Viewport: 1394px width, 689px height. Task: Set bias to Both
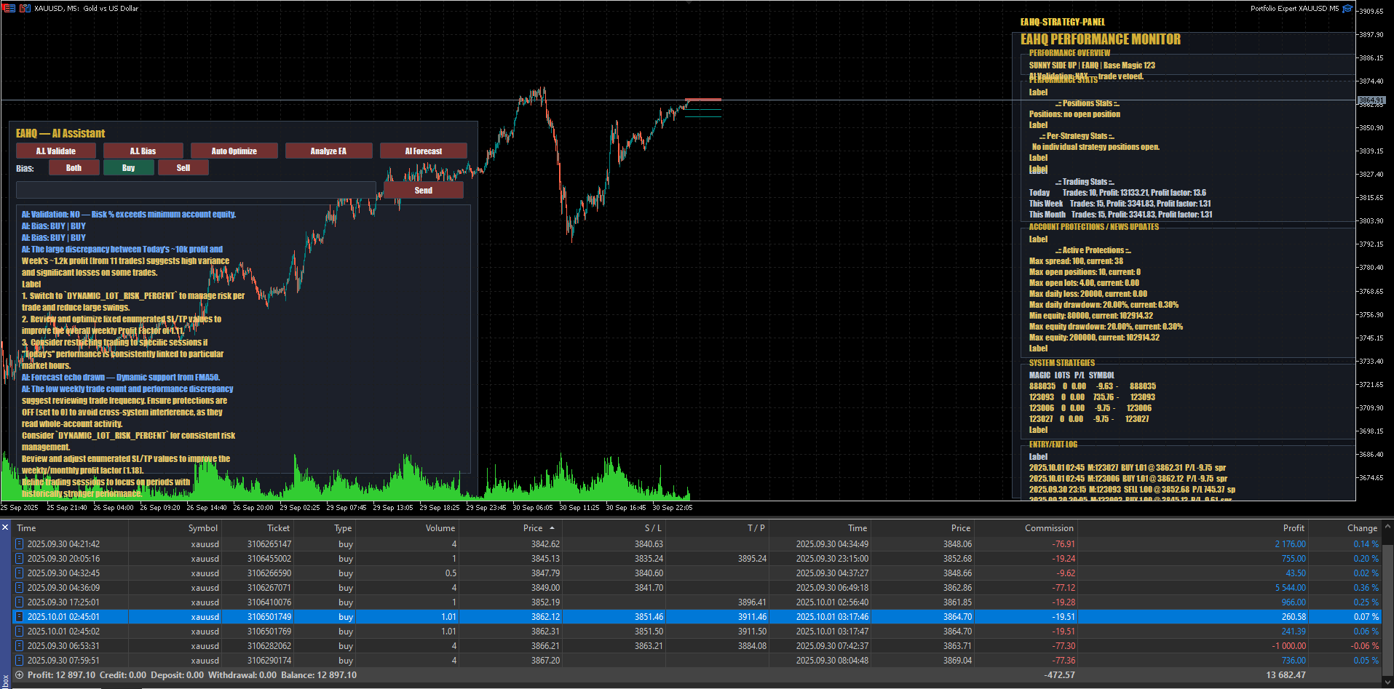point(74,168)
